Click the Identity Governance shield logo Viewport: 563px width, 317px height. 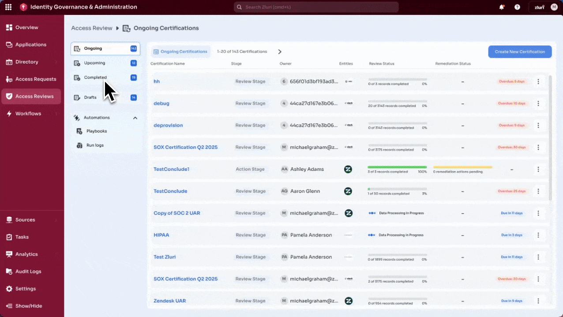(x=23, y=7)
